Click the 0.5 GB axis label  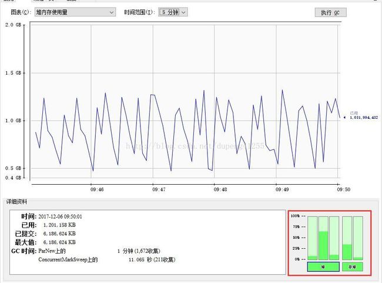[x=13, y=168]
